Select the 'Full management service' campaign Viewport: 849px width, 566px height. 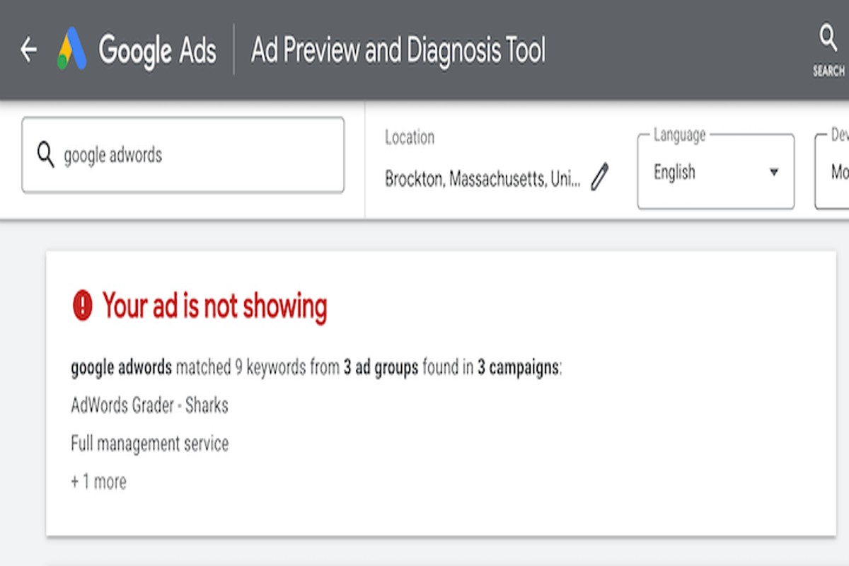[x=149, y=444]
